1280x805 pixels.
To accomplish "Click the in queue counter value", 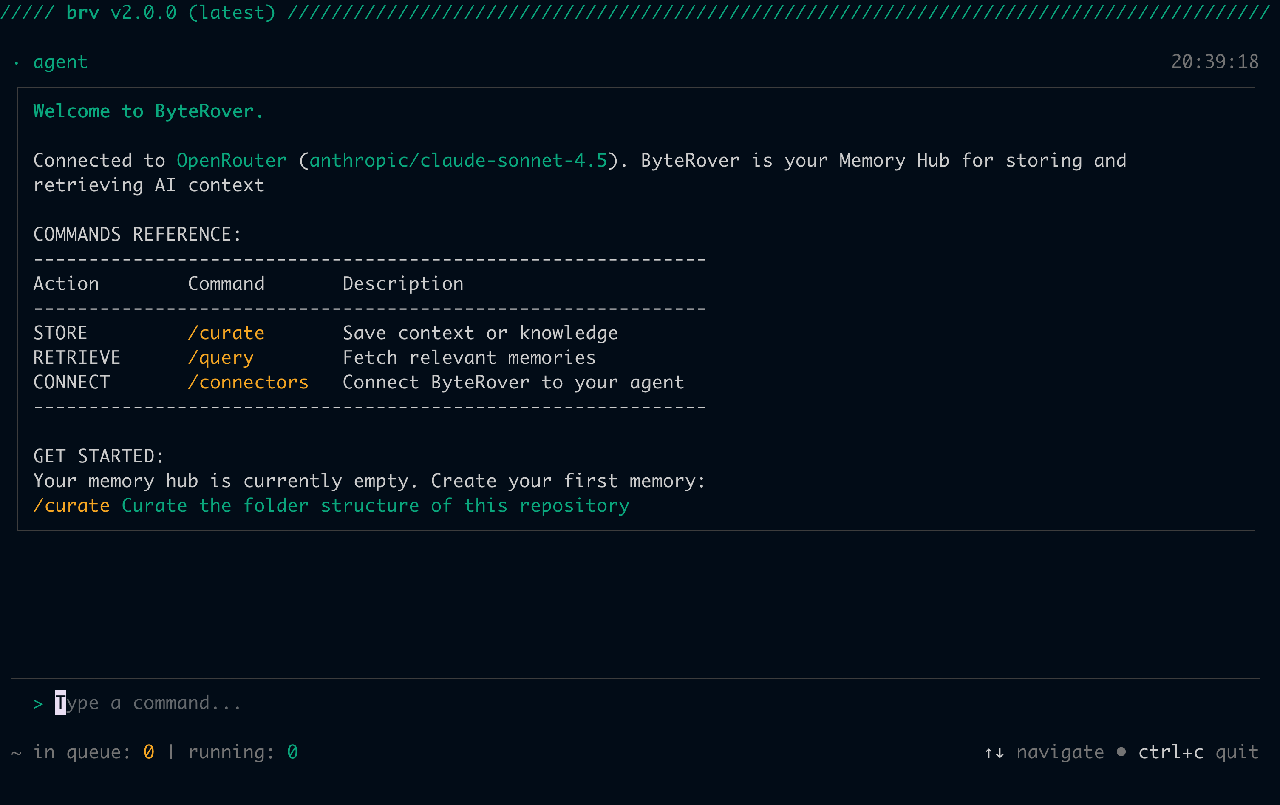I will pyautogui.click(x=149, y=752).
